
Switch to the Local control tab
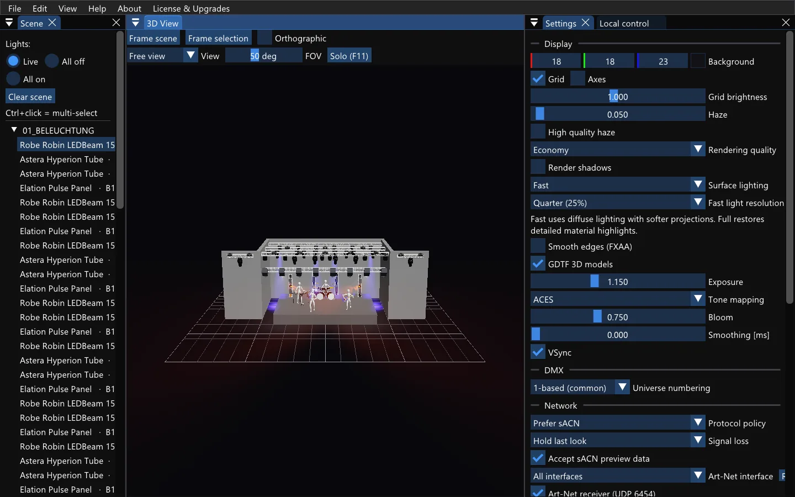[624, 23]
